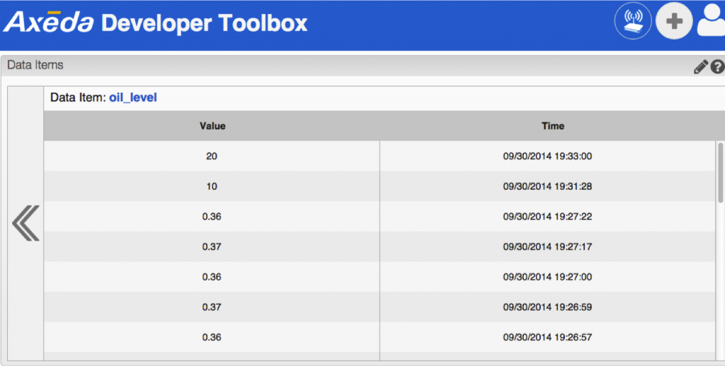The image size is (725, 366).
Task: Click the 09/30/2014 19:27:00 timestamp
Action: click(x=547, y=277)
